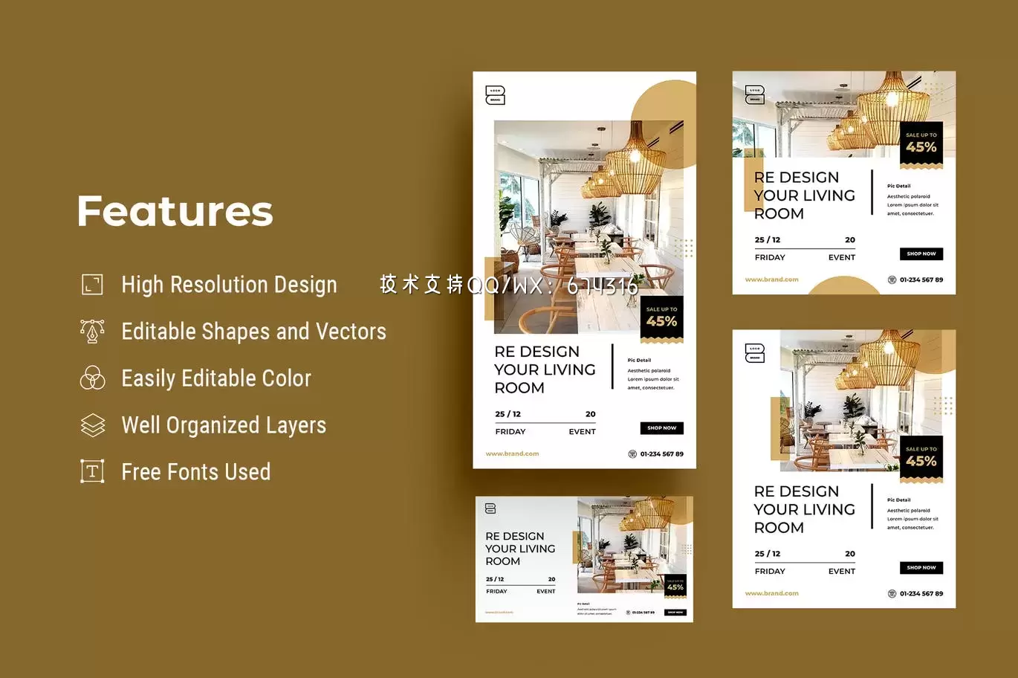
Task: Click '25 / 12' on the full-width photo square post
Action: (x=768, y=239)
